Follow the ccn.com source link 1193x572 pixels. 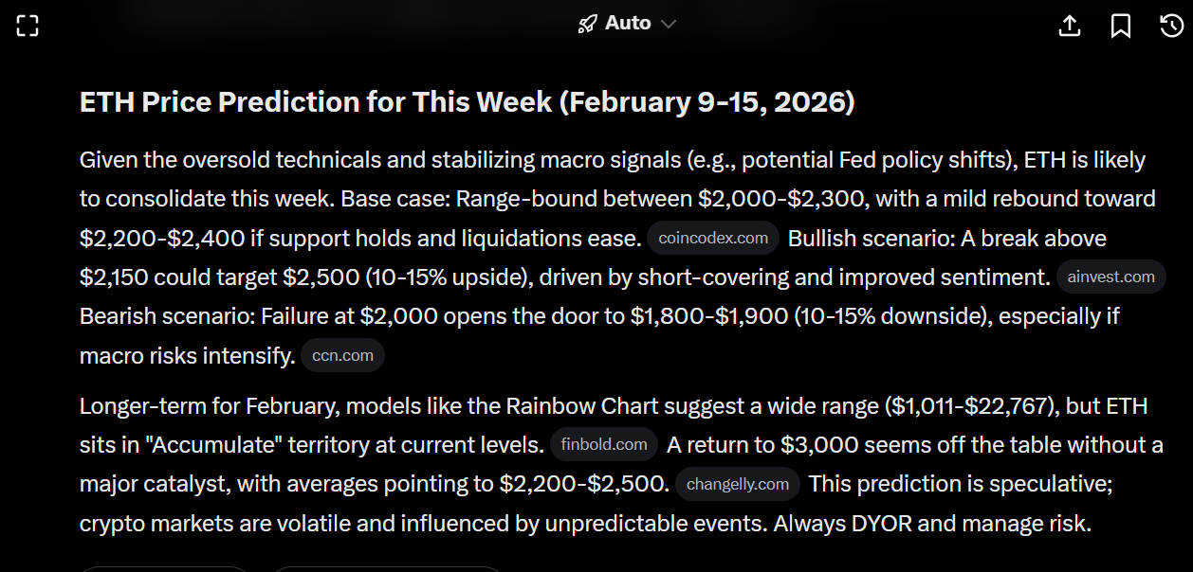[342, 356]
